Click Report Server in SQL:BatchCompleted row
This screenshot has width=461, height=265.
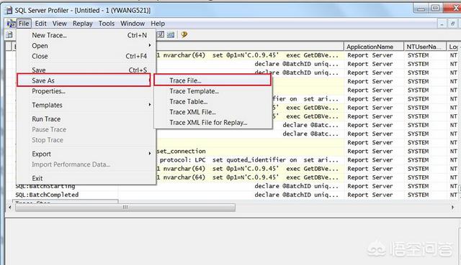point(370,195)
